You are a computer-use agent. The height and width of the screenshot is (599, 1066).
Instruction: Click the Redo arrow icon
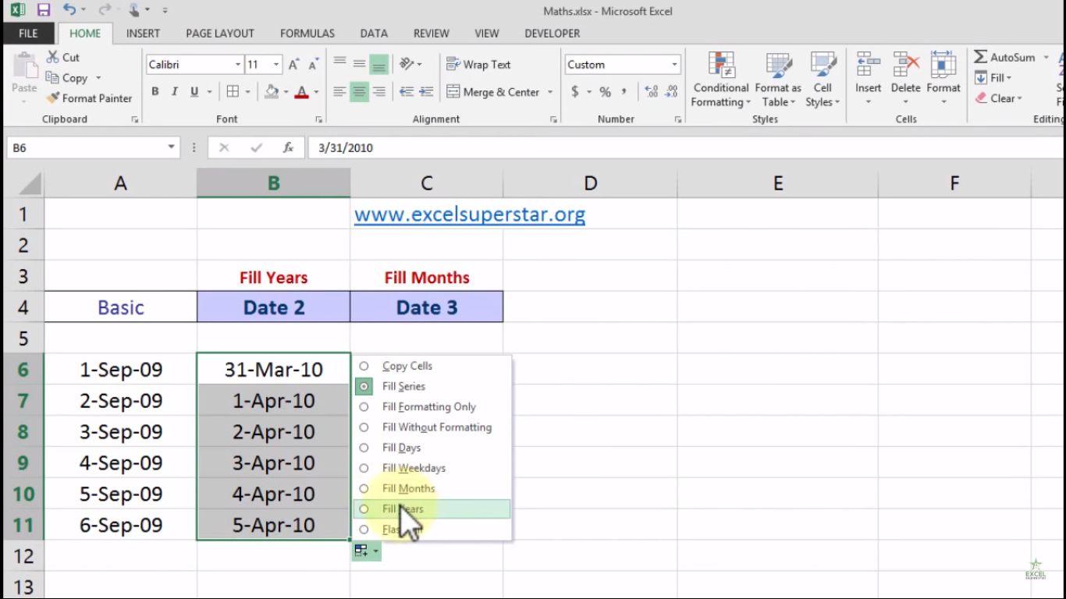click(105, 10)
